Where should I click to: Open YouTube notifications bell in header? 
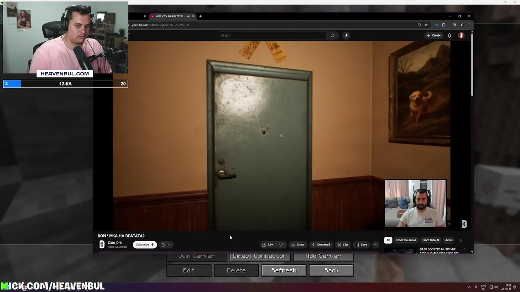tap(449, 35)
